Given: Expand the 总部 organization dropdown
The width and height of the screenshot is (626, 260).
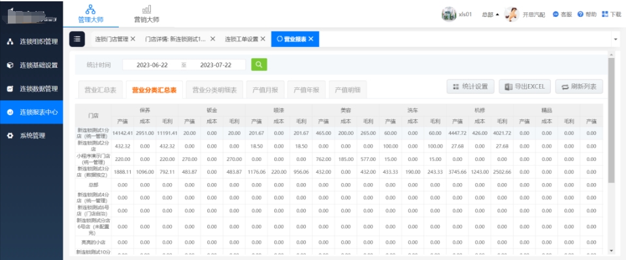Looking at the screenshot, I should click(x=491, y=14).
